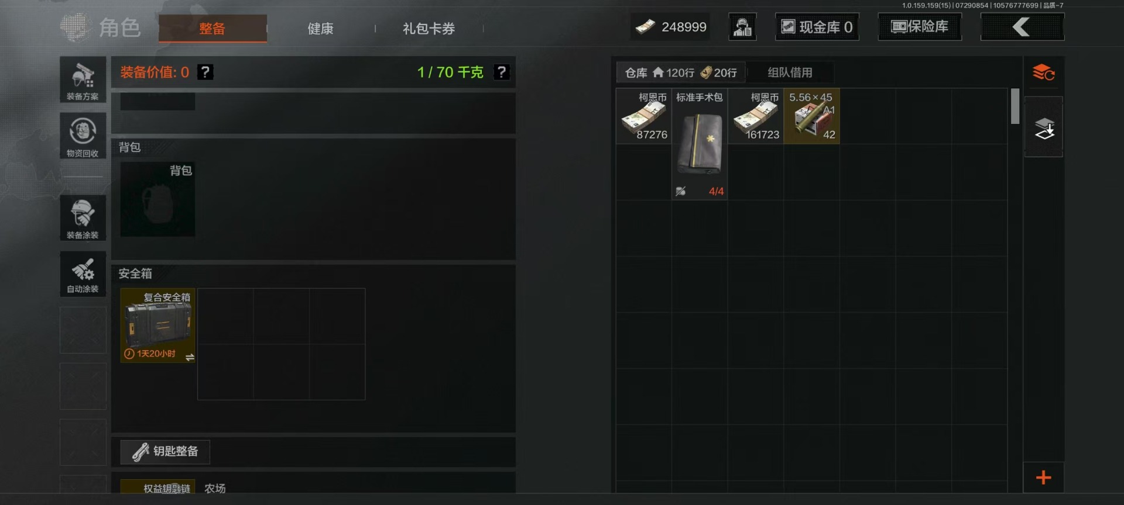Screen dimensions: 1124x505
Task: Click the orange stack-refresh sort icon
Action: (1043, 73)
